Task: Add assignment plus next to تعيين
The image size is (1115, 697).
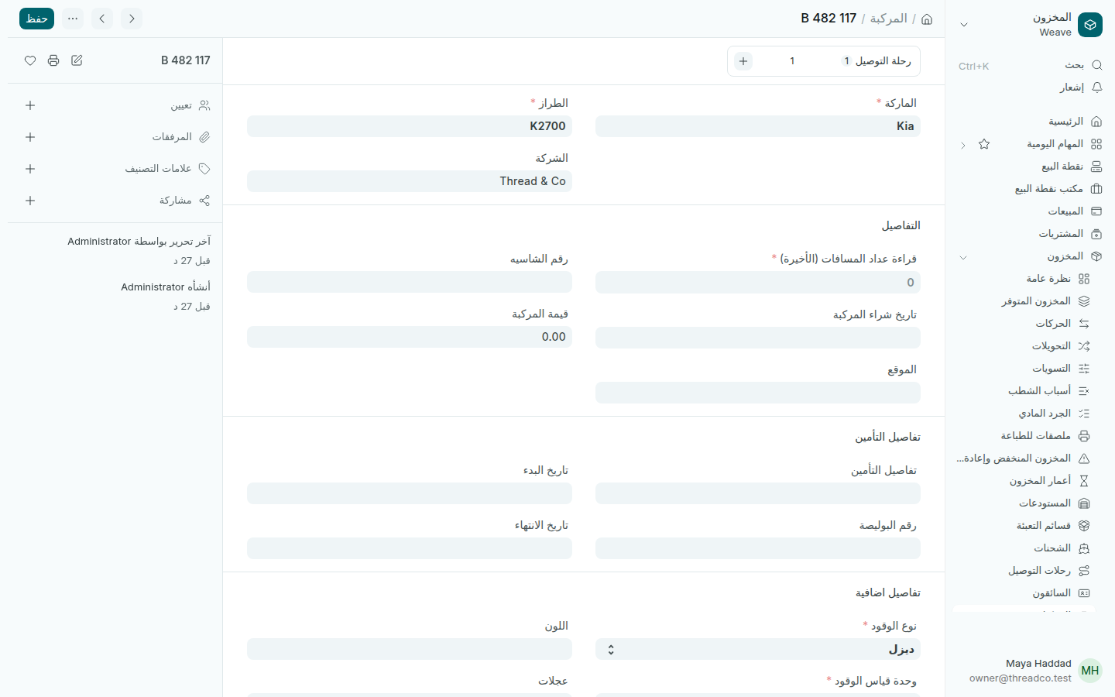Action: (30, 105)
